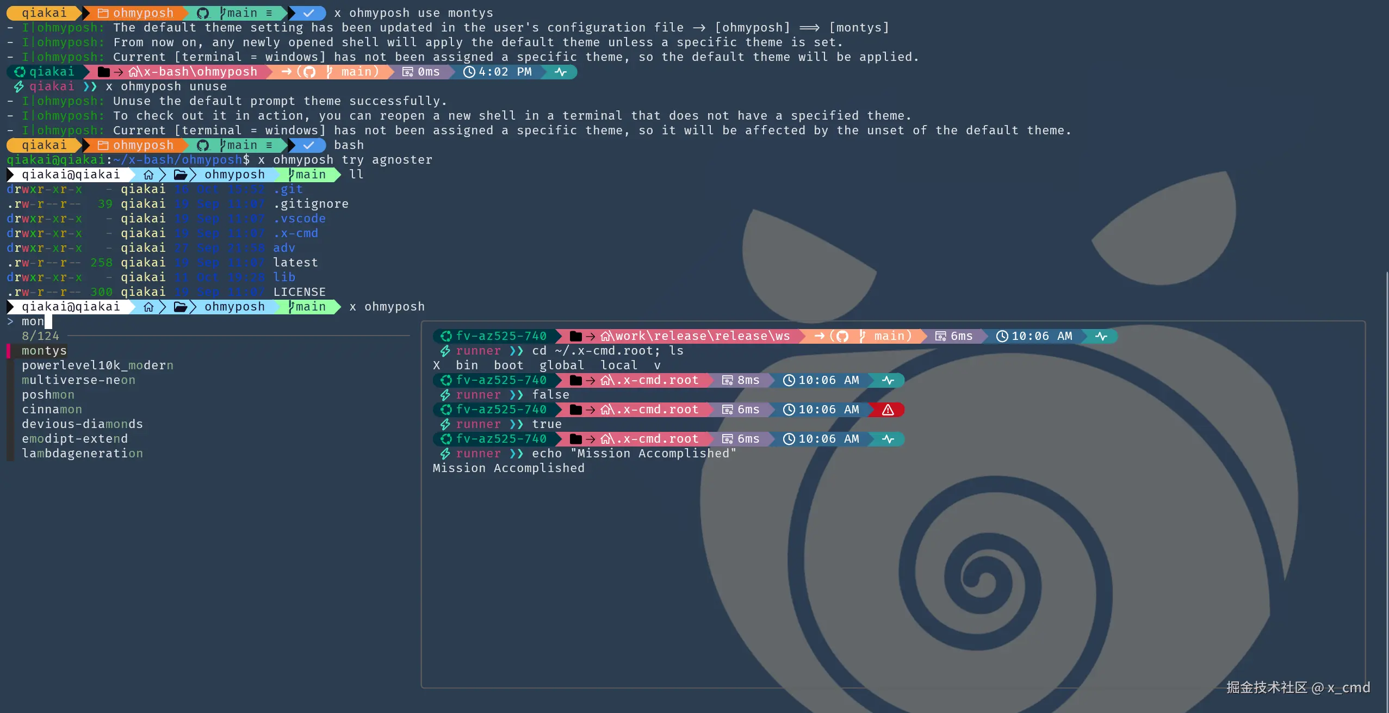Viewport: 1389px width, 713px height.
Task: Click the clock icon beside 4:02 PM
Action: 469,72
